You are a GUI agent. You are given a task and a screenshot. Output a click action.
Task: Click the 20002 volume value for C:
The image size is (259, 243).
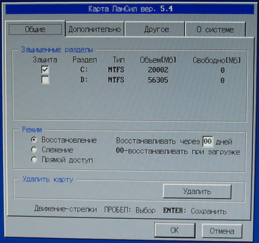coord(158,70)
